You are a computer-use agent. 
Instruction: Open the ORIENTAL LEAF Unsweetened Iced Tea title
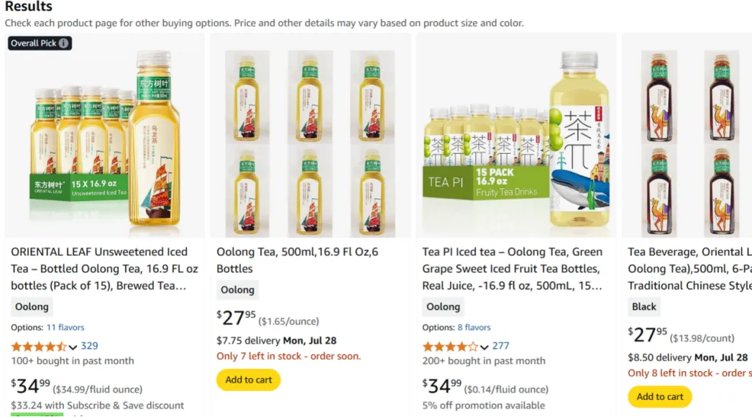click(104, 269)
